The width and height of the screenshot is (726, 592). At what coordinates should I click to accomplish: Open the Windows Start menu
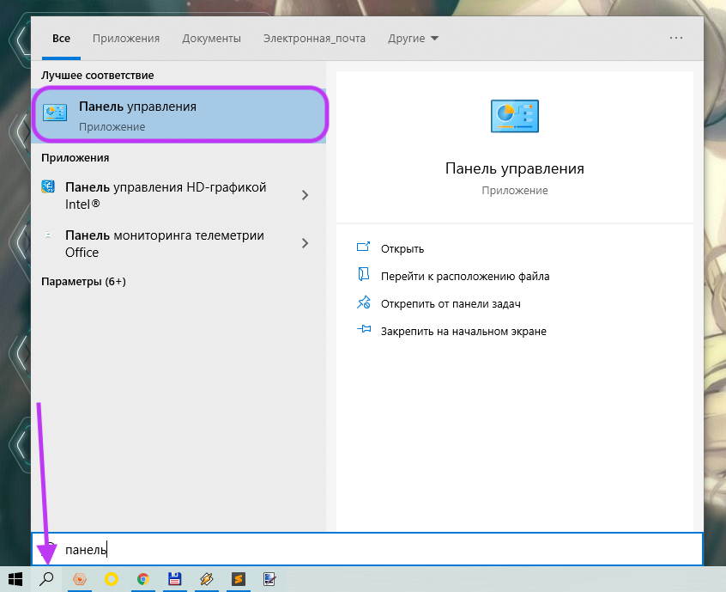point(15,579)
